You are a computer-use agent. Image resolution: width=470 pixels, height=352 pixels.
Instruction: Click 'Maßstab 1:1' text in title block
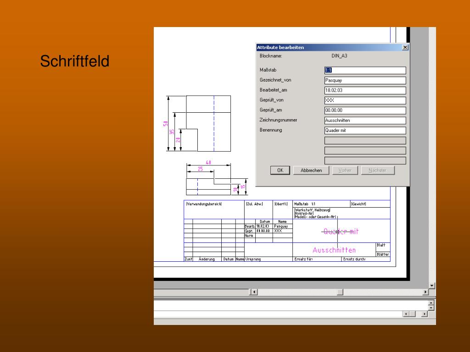tap(305, 204)
